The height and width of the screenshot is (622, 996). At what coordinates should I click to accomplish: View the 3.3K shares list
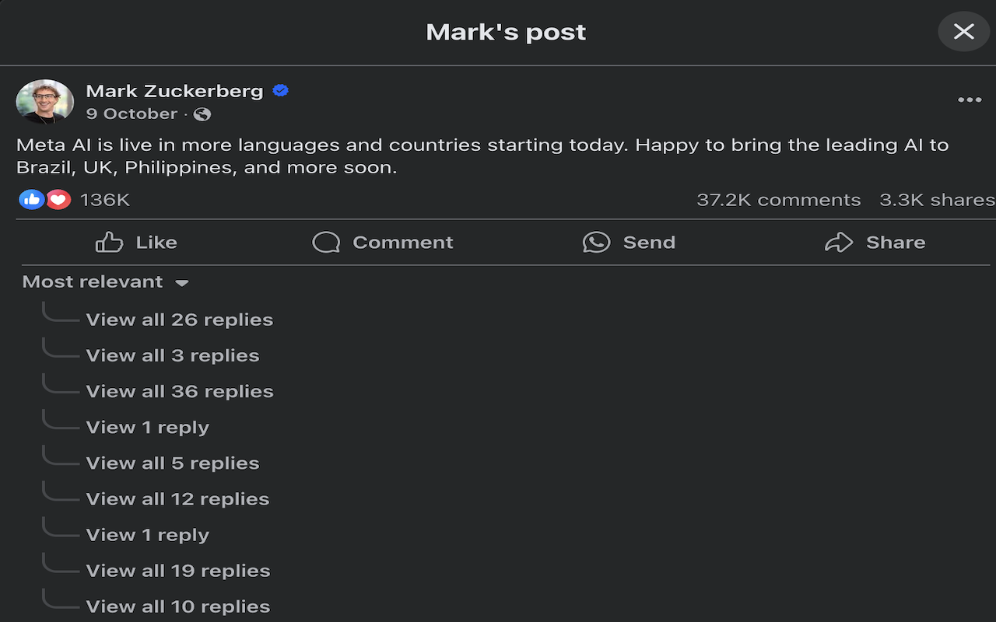click(x=936, y=200)
